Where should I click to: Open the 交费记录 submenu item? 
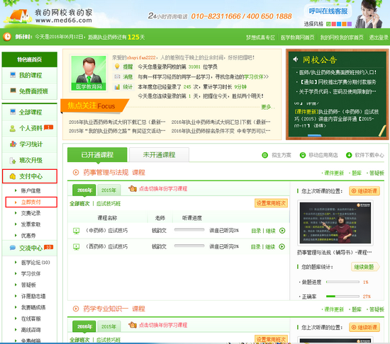tap(30, 213)
